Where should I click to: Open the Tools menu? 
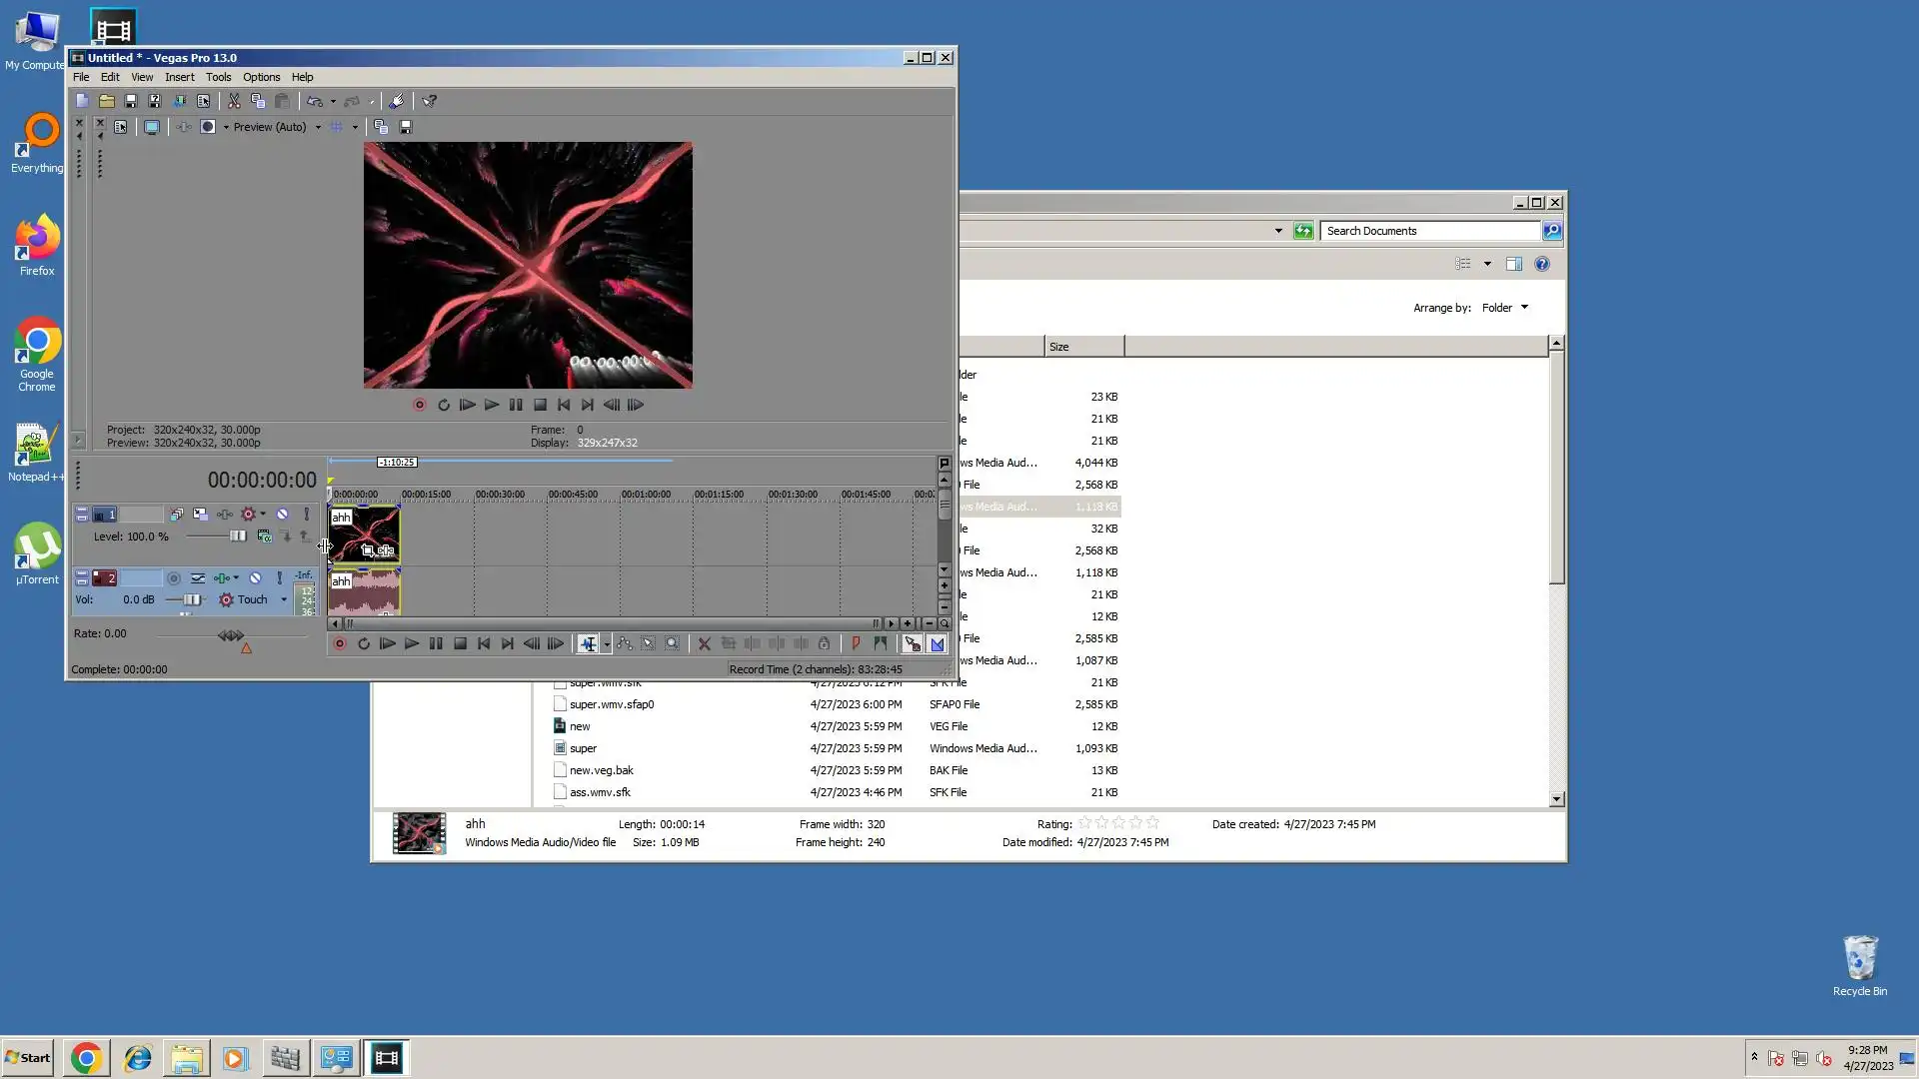218,77
